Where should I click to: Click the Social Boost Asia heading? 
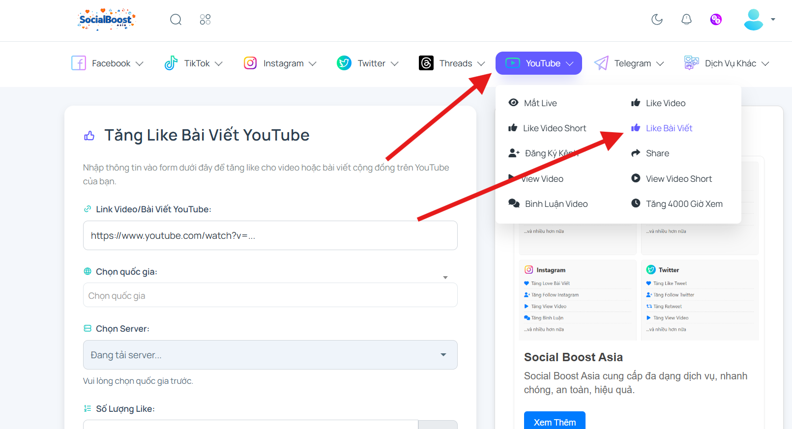pyautogui.click(x=573, y=357)
